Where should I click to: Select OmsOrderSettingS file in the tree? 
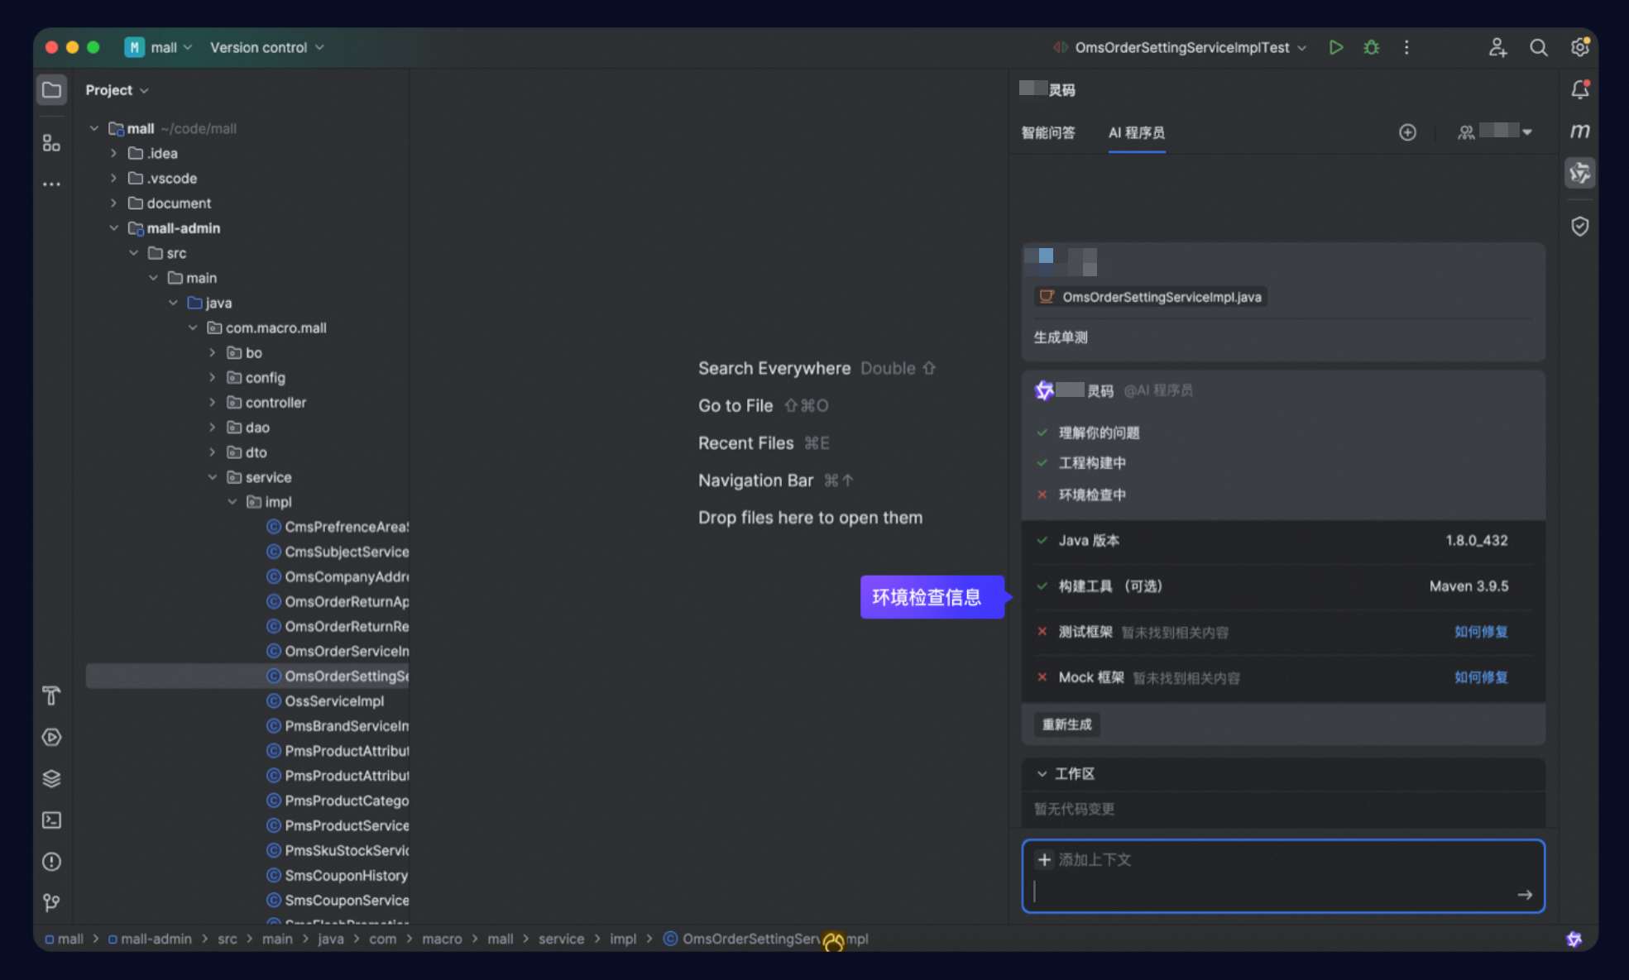click(247, 676)
